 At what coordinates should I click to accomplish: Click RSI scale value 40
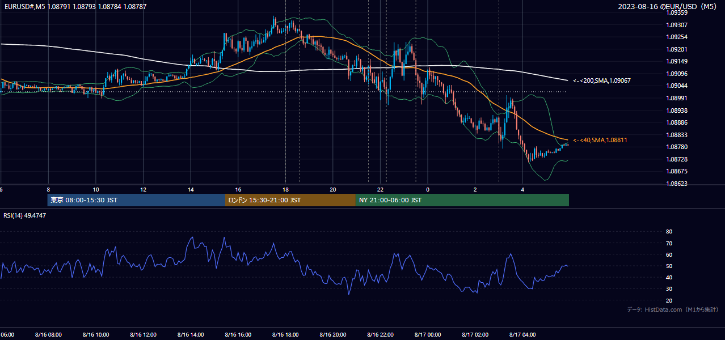click(669, 277)
